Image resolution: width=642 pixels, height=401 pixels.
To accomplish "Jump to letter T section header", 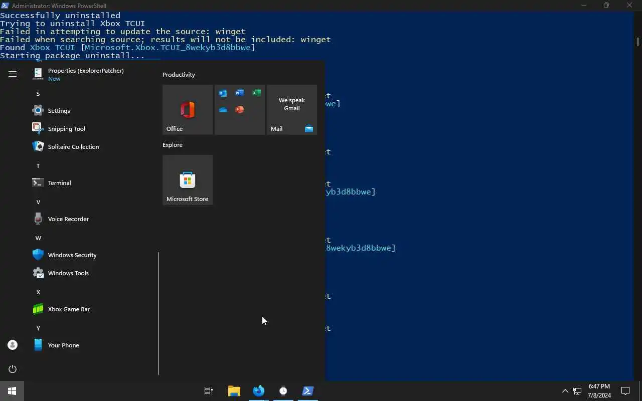I will [38, 166].
